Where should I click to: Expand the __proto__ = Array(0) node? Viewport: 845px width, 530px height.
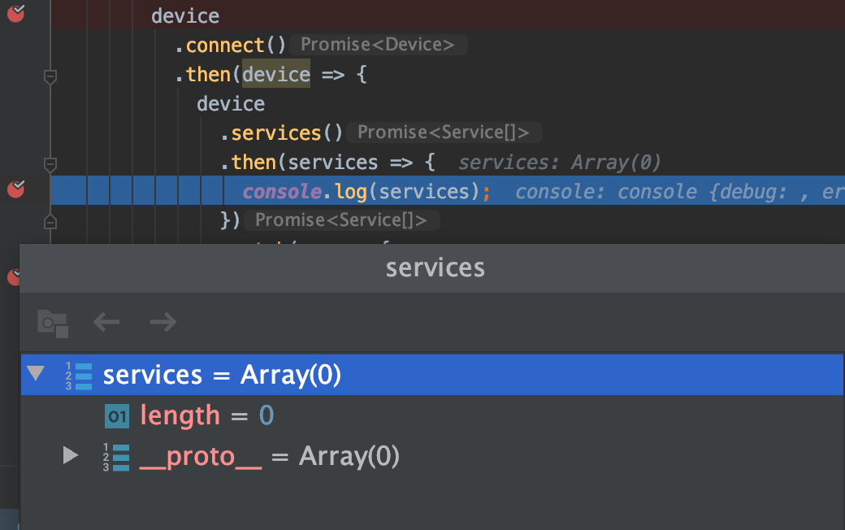[x=70, y=455]
